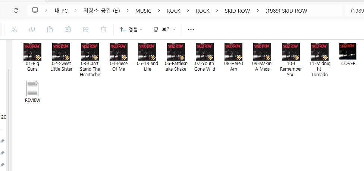Go to 저장소 공간 (E:) breadcrumb
The height and width of the screenshot is (171, 364).
coord(101,10)
